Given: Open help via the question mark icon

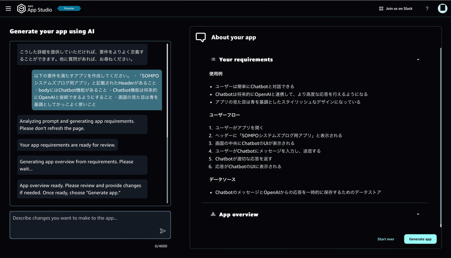Looking at the screenshot, I should click(x=427, y=8).
